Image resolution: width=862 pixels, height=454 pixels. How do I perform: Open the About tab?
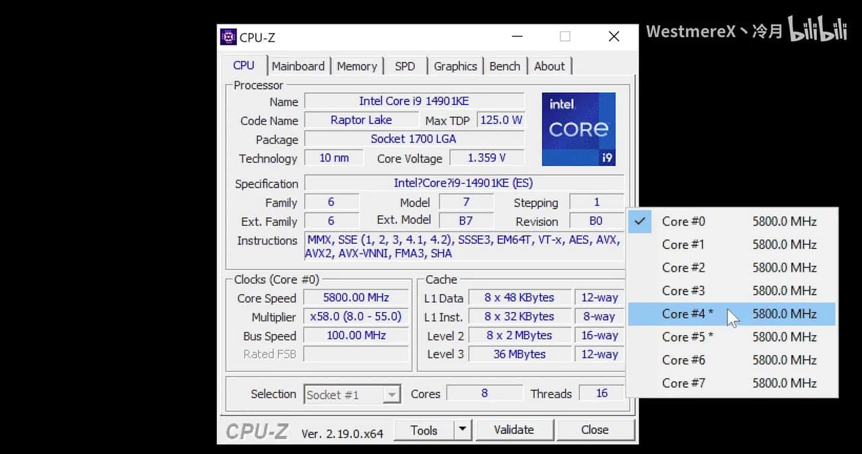click(550, 66)
